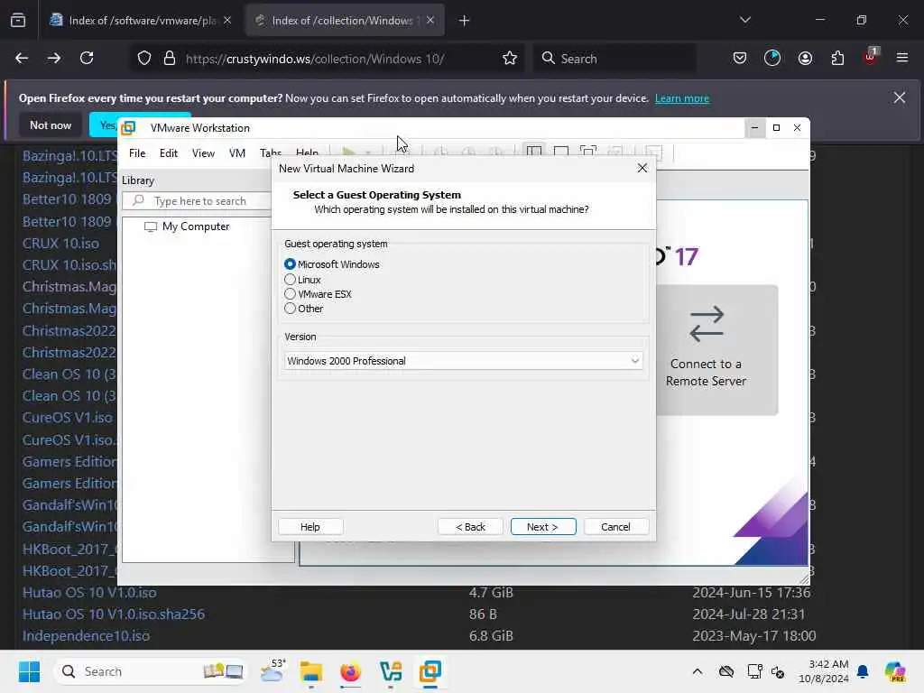924x693 pixels.
Task: Toggle the VMware show library view icon
Action: click(534, 152)
